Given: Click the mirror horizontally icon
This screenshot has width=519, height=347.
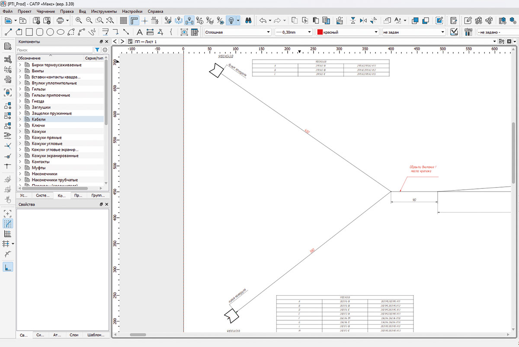Looking at the screenshot, I should [363, 20].
